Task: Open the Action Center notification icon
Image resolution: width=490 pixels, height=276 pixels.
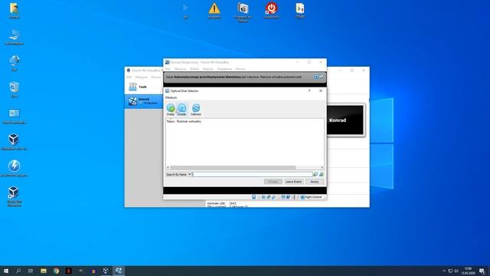Action: point(482,271)
